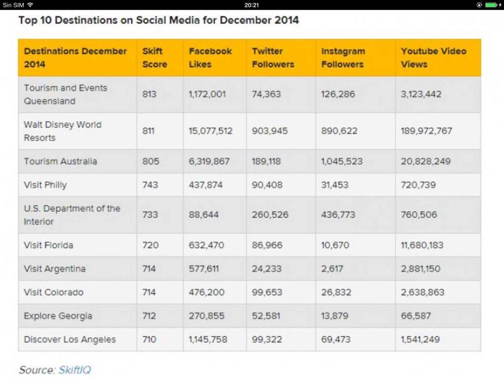
Task: Click the Facebook Likes column header
Action: click(210, 58)
